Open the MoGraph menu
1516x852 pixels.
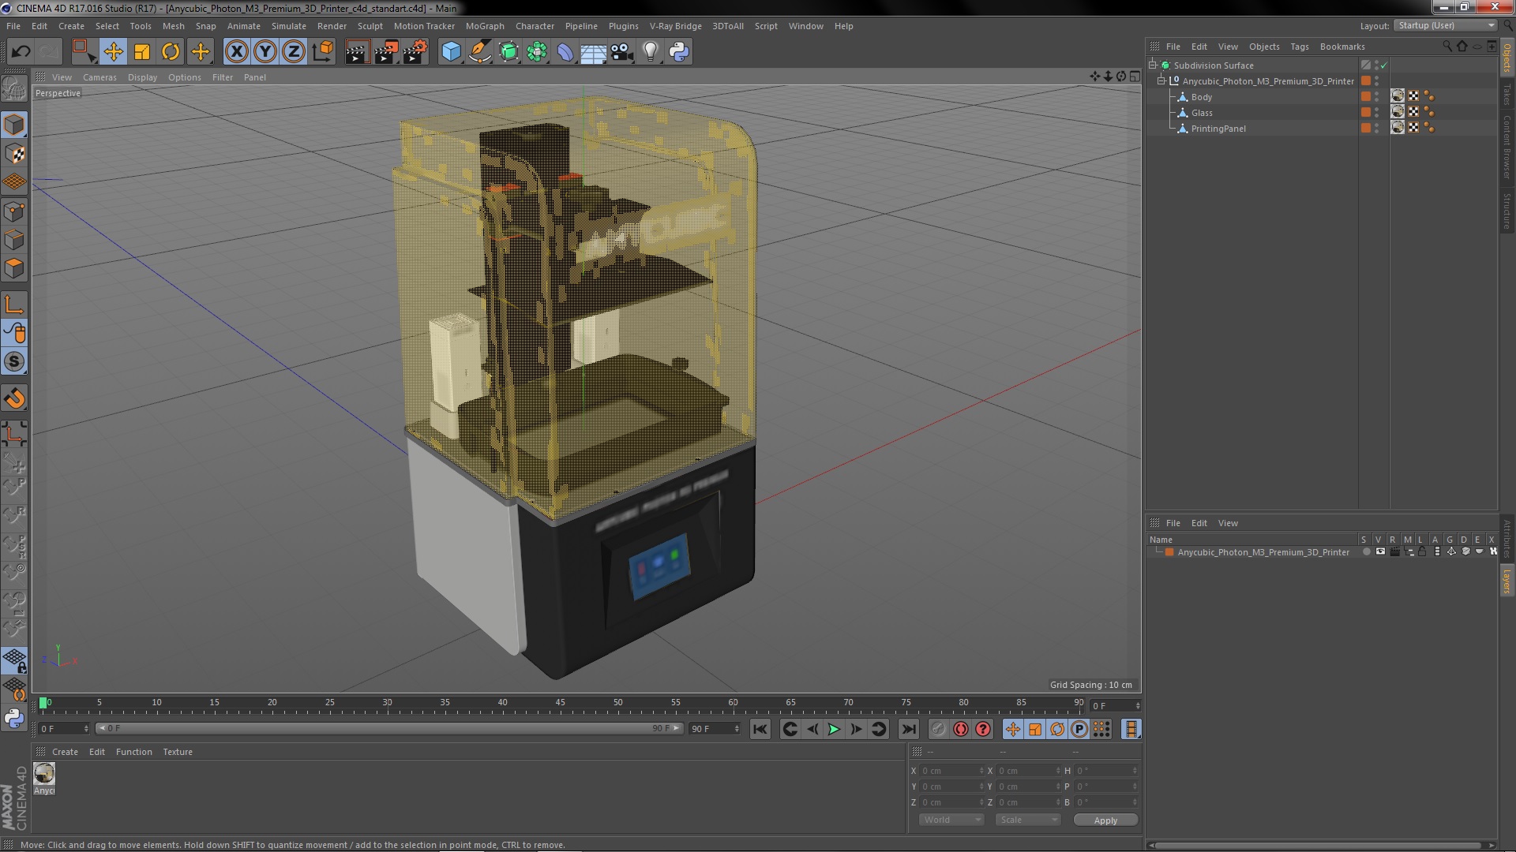485,26
